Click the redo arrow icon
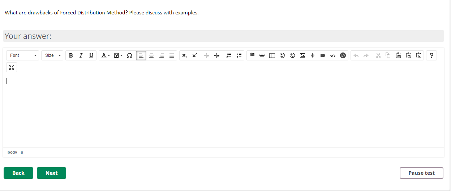Viewport: 451px width, 191px height. [x=366, y=55]
